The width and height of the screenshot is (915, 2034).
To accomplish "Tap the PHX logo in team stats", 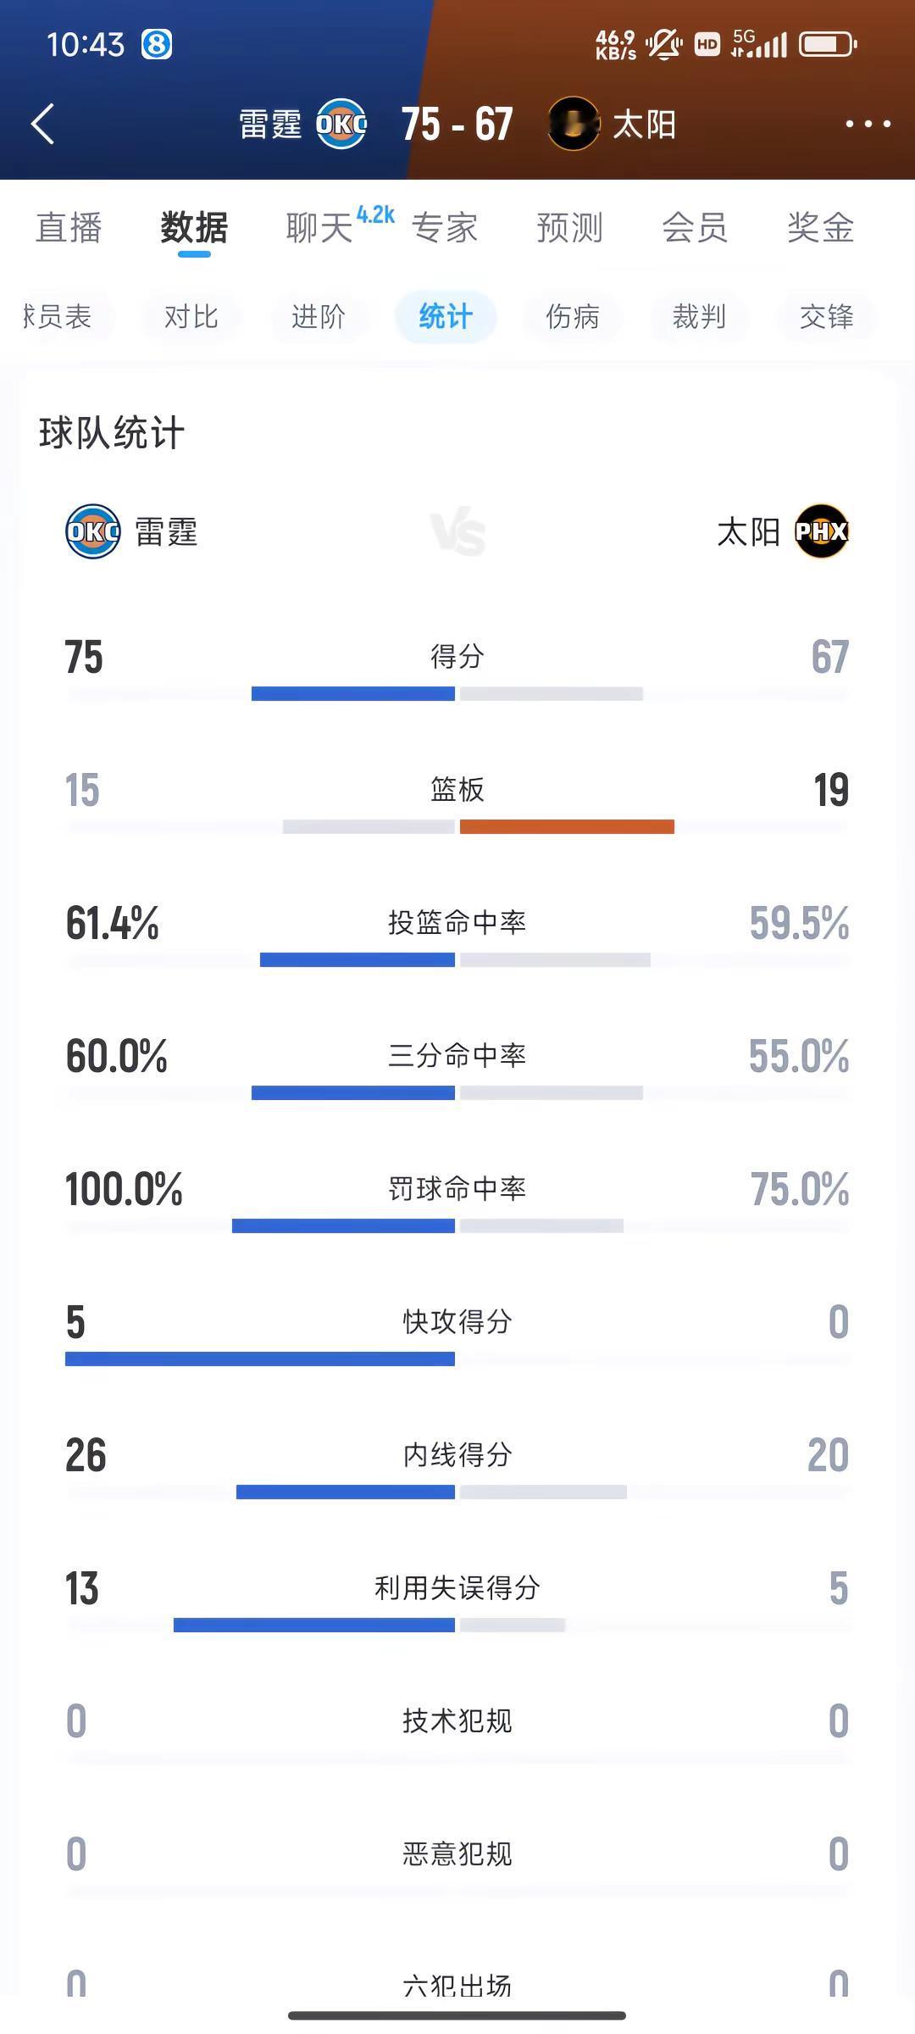I will point(822,531).
